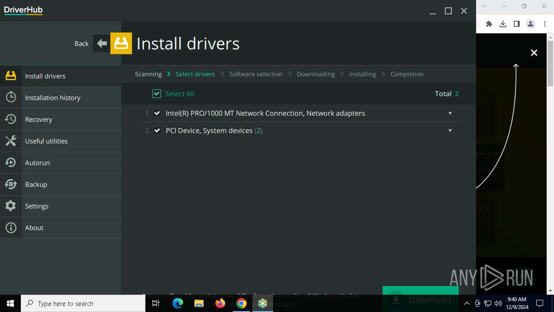Open the About menu item
This screenshot has height=312, width=554.
[61, 227]
